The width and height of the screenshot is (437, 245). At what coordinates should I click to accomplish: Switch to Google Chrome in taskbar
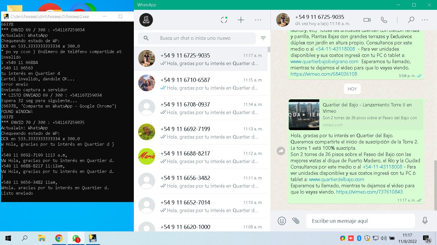click(x=59, y=238)
